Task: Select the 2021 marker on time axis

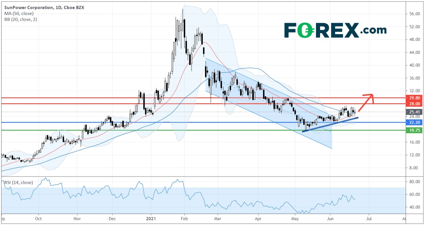Action: (151, 219)
